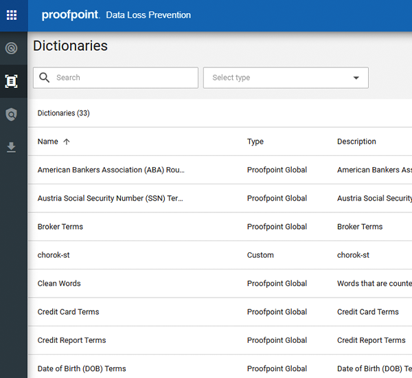Open the app launcher grid icon
Image resolution: width=412 pixels, height=378 pixels.
pyautogui.click(x=12, y=15)
